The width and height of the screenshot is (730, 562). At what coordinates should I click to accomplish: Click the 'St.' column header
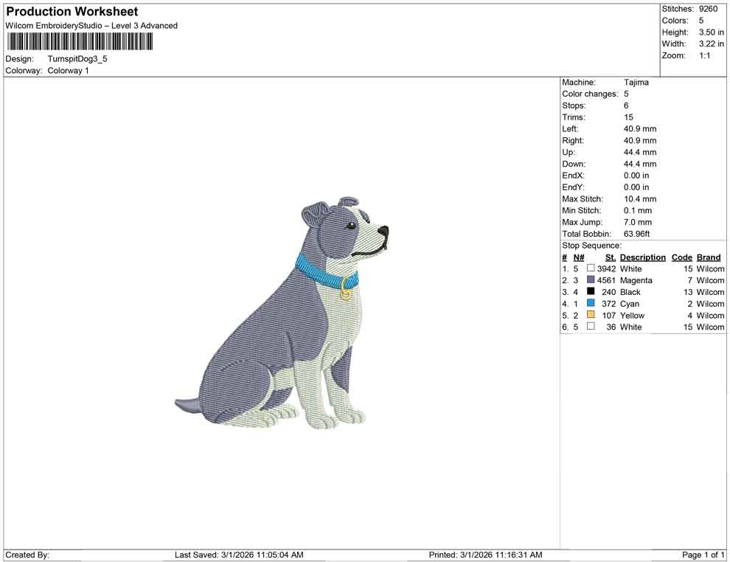(611, 257)
